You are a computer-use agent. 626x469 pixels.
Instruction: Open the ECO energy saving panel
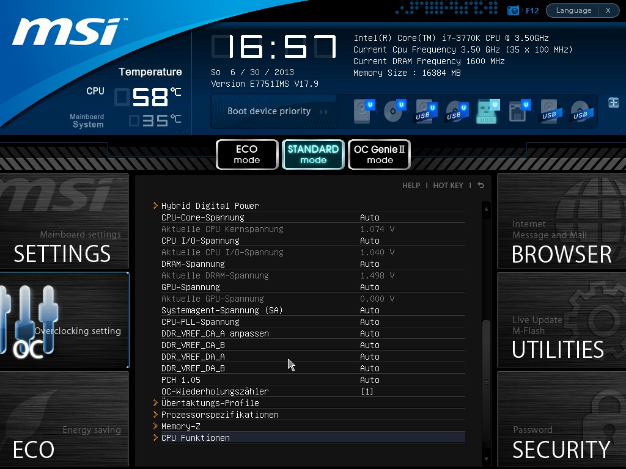pyautogui.click(x=64, y=419)
